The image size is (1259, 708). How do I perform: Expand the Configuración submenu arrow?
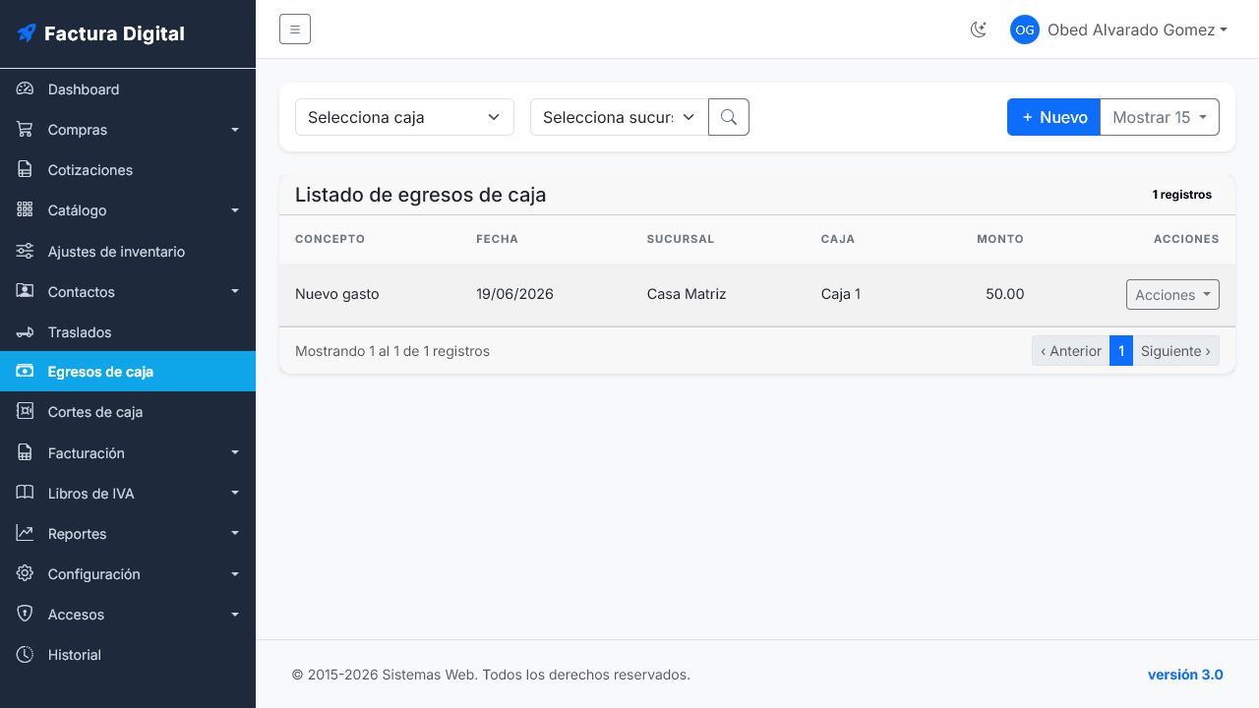tap(235, 574)
